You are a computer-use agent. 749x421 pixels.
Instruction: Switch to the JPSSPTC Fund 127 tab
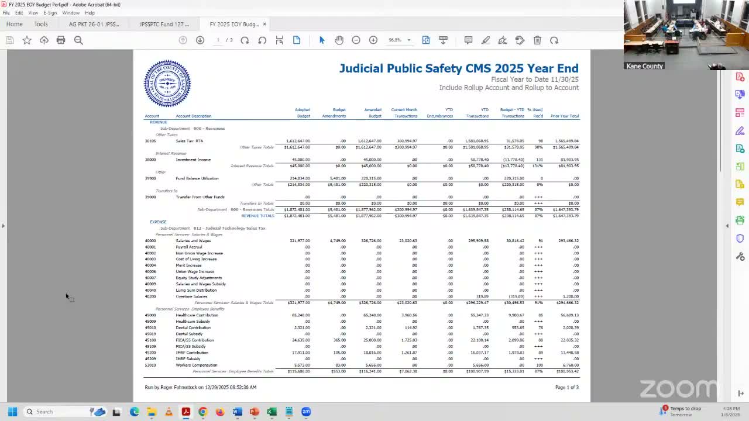[x=164, y=24]
